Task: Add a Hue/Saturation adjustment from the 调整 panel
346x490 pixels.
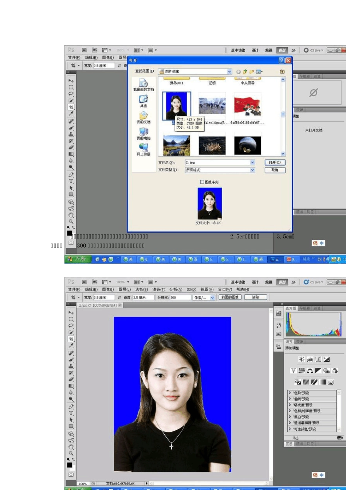Action: 302,370
